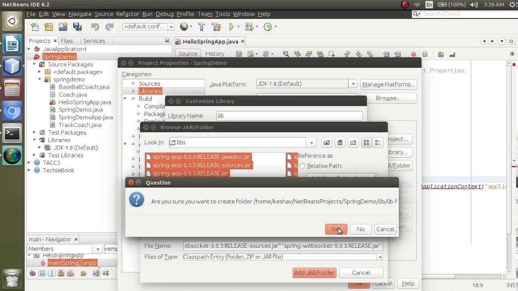Click the New Project toolbar icon
This screenshot has width=518, height=291.
pyautogui.click(x=49, y=27)
